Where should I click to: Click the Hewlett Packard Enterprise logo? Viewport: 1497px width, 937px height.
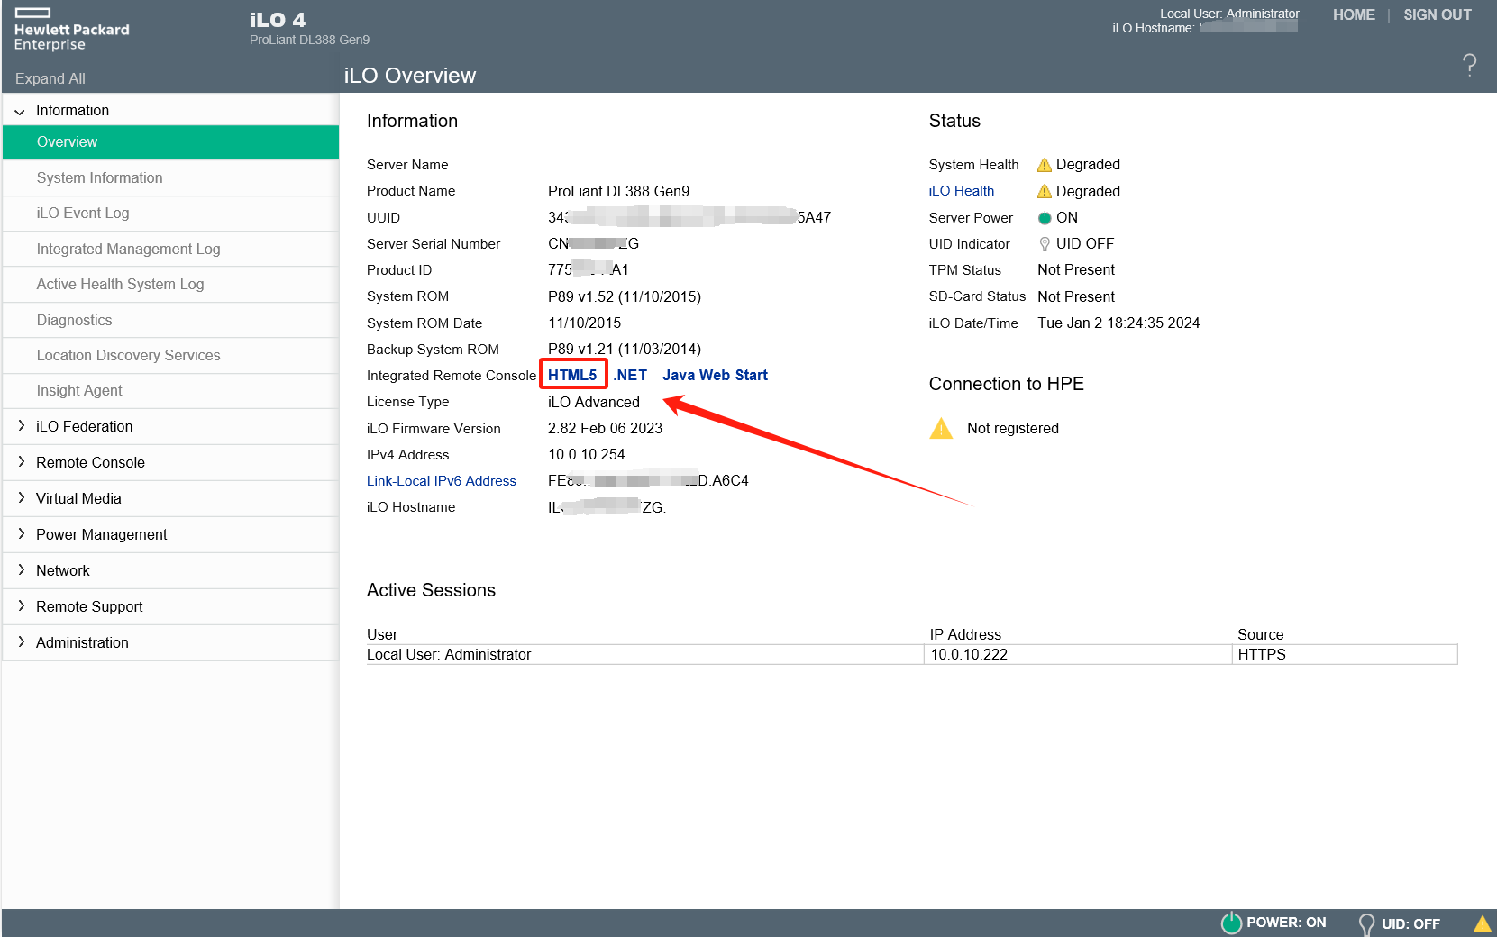point(71,30)
